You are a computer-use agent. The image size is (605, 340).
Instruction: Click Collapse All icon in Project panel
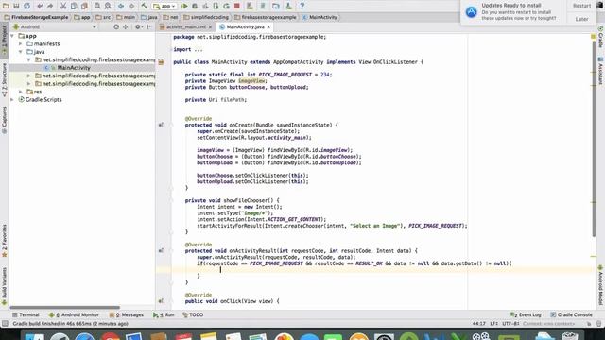126,27
